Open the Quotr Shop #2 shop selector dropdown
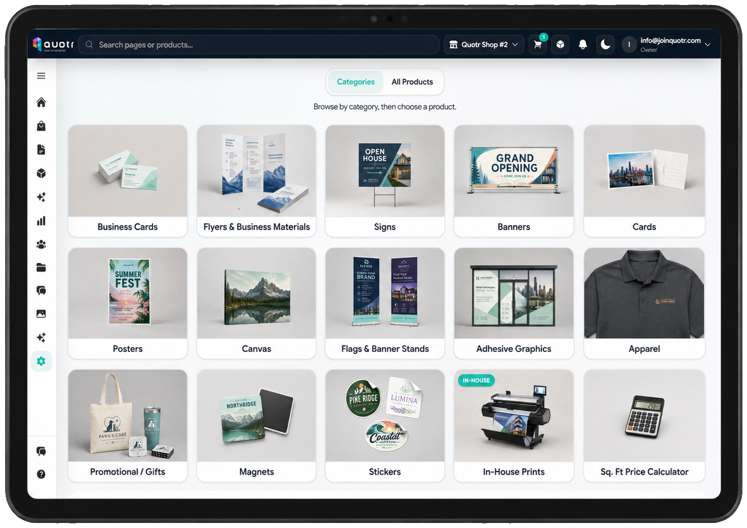The image size is (747, 528). (484, 45)
